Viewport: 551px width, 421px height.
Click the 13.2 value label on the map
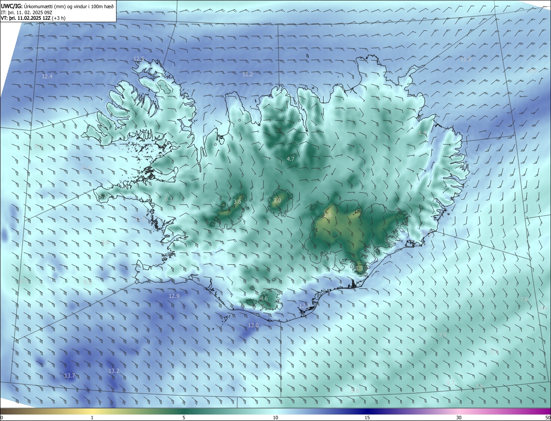(x=114, y=371)
